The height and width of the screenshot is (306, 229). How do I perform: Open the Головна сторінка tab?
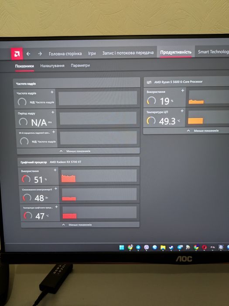pyautogui.click(x=65, y=54)
